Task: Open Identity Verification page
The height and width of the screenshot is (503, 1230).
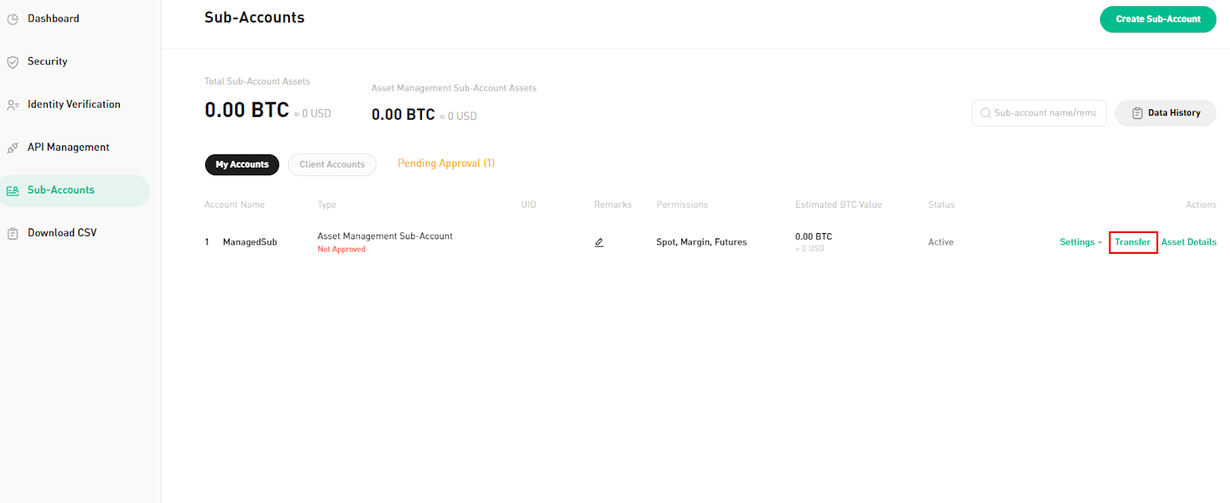Action: point(74,105)
